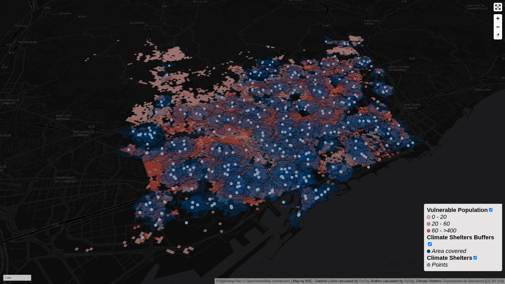This screenshot has height=284, width=505.
Task: Click the 20 - 60 legend swatch
Action: coord(428,224)
